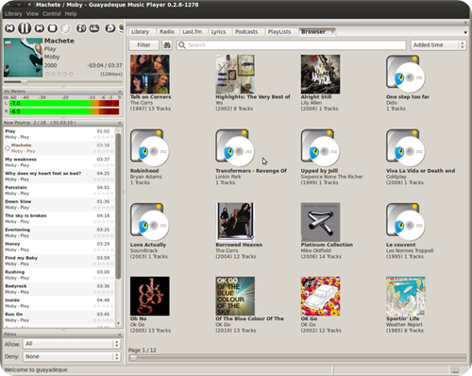Select The sky is broken track
The image size is (472, 376).
pos(59,218)
